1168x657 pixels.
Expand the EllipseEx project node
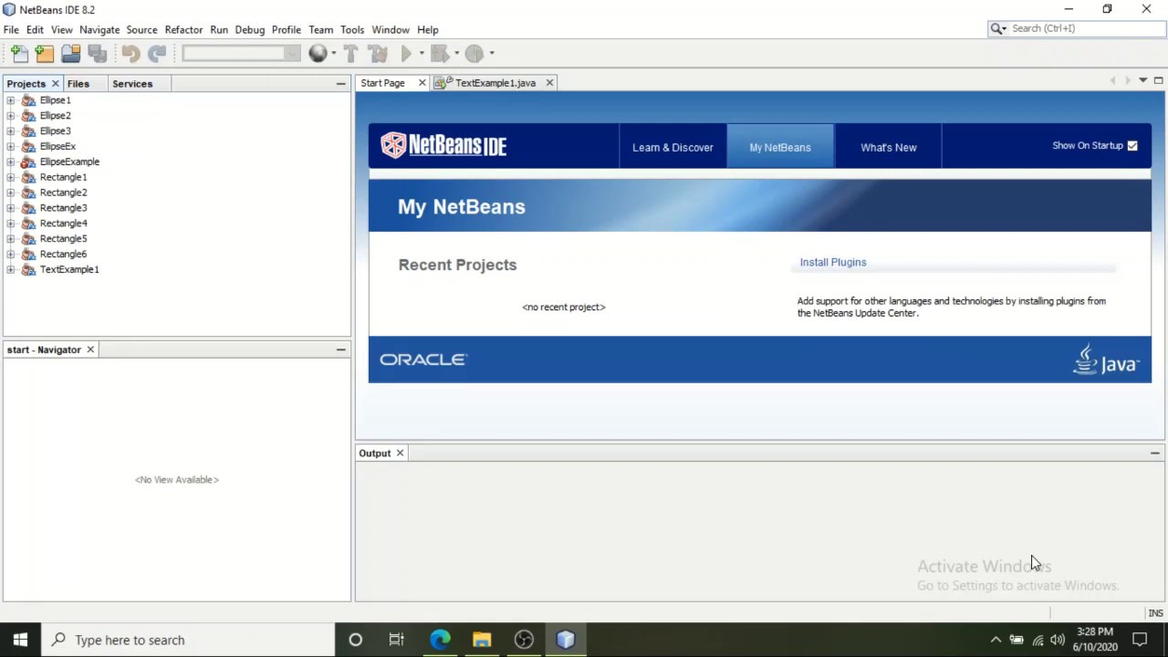click(x=10, y=146)
